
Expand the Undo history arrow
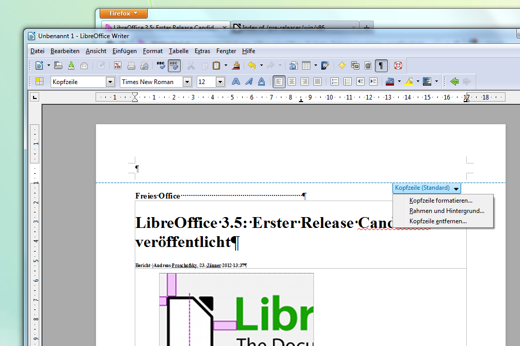pos(261,65)
